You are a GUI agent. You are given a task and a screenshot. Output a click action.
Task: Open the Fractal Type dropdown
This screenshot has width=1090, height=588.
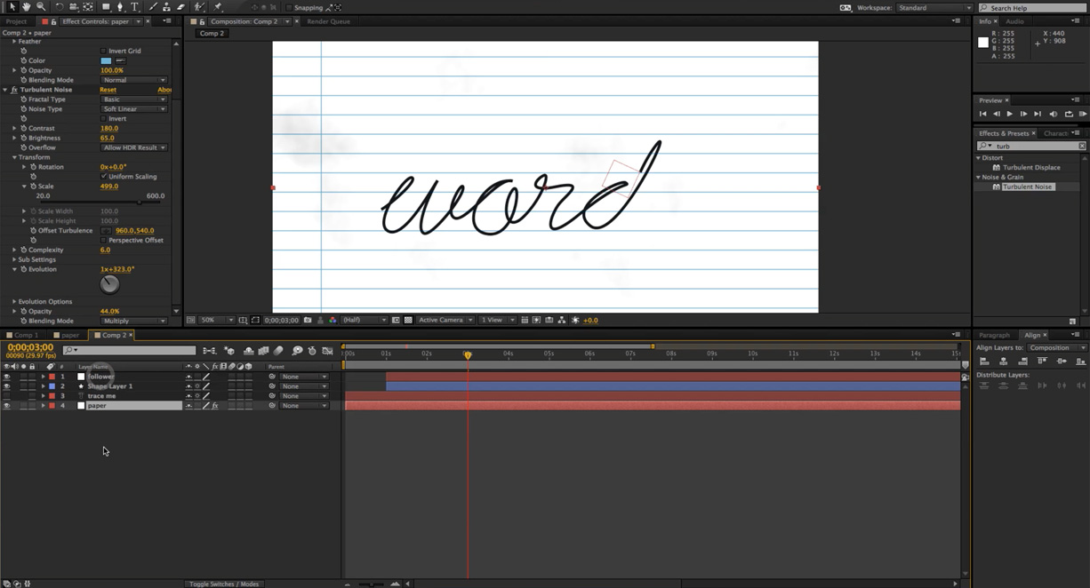coord(133,99)
